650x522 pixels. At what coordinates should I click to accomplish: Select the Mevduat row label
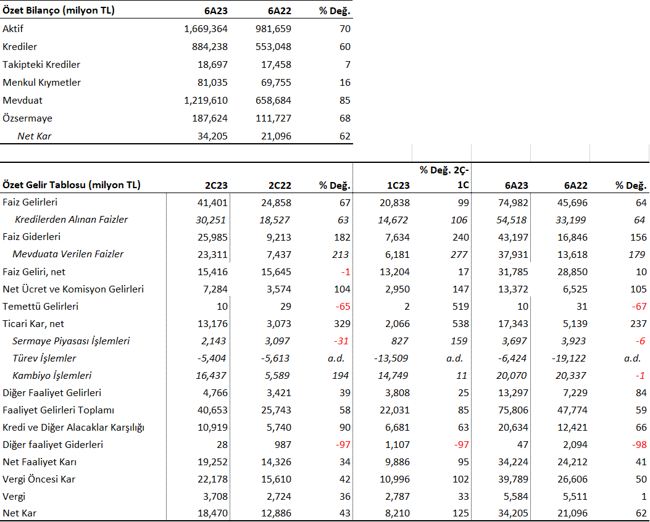pos(22,100)
